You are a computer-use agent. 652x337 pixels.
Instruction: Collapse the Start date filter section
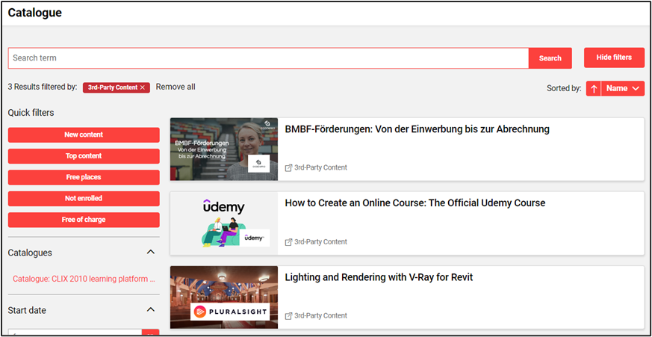point(150,309)
